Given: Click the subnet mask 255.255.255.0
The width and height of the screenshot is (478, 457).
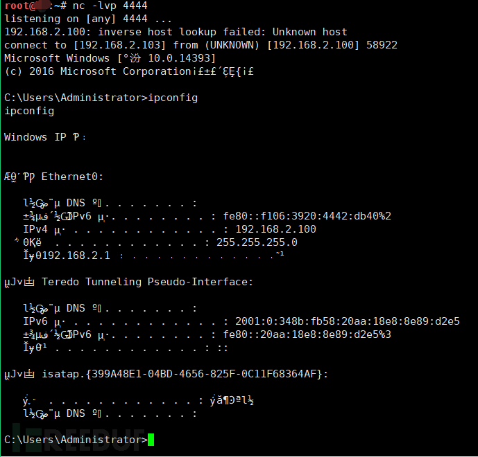Looking at the screenshot, I should (x=257, y=242).
